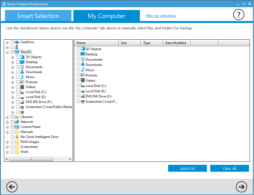254x195 pixels.
Task: Click the Select All button
Action: 188,168
